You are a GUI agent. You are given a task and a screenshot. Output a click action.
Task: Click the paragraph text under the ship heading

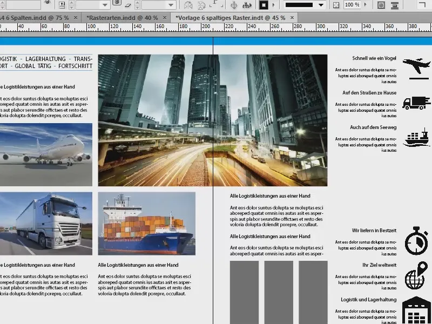tap(144, 285)
